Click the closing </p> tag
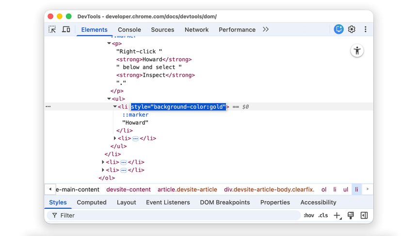Viewport: 415px width, 236px height. pos(117,91)
